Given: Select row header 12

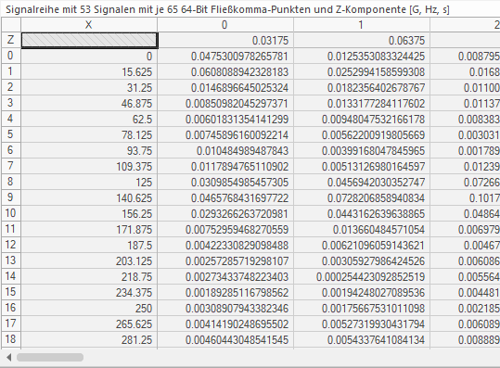Looking at the screenshot, I should point(10,245).
